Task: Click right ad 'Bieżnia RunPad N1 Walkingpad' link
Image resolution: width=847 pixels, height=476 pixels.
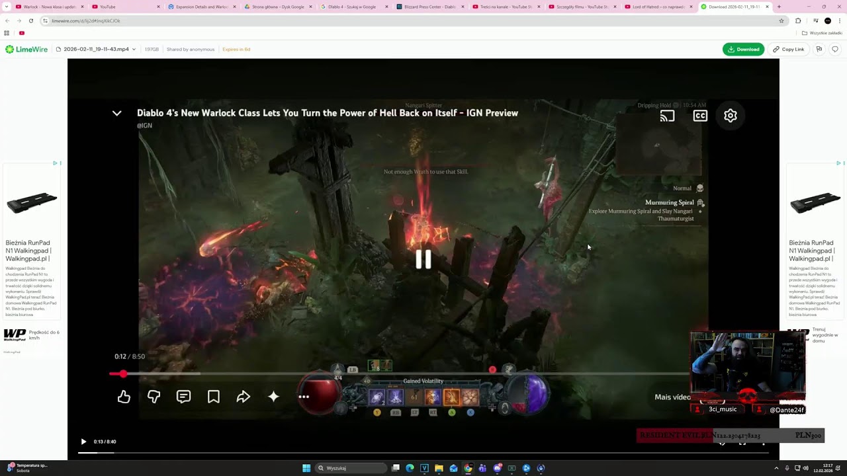Action: click(812, 251)
